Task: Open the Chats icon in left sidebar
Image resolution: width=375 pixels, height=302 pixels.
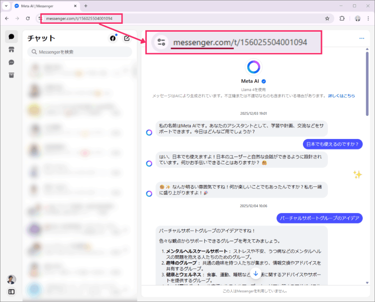Action: point(11,37)
